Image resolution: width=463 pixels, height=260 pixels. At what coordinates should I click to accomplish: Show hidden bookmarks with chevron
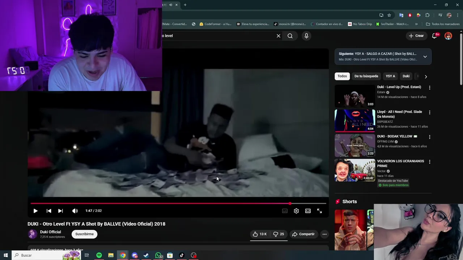click(416, 24)
